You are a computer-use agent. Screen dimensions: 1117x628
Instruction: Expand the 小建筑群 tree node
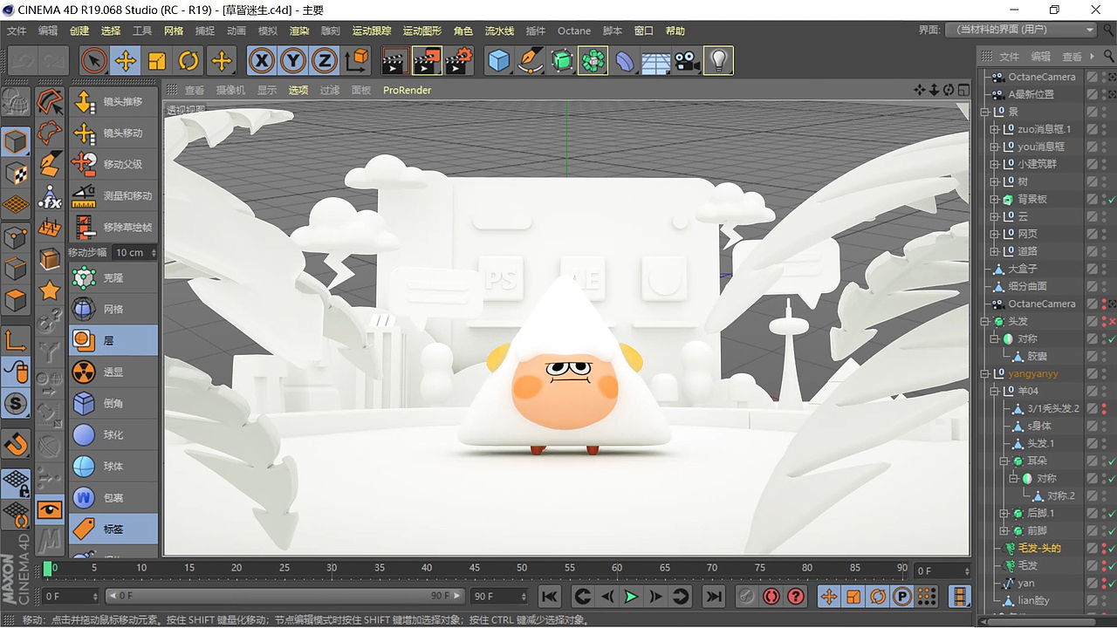994,164
